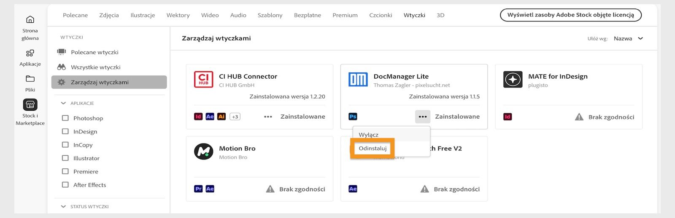Switch to the Audio tab
Image resolution: width=675 pixels, height=218 pixels.
(238, 15)
